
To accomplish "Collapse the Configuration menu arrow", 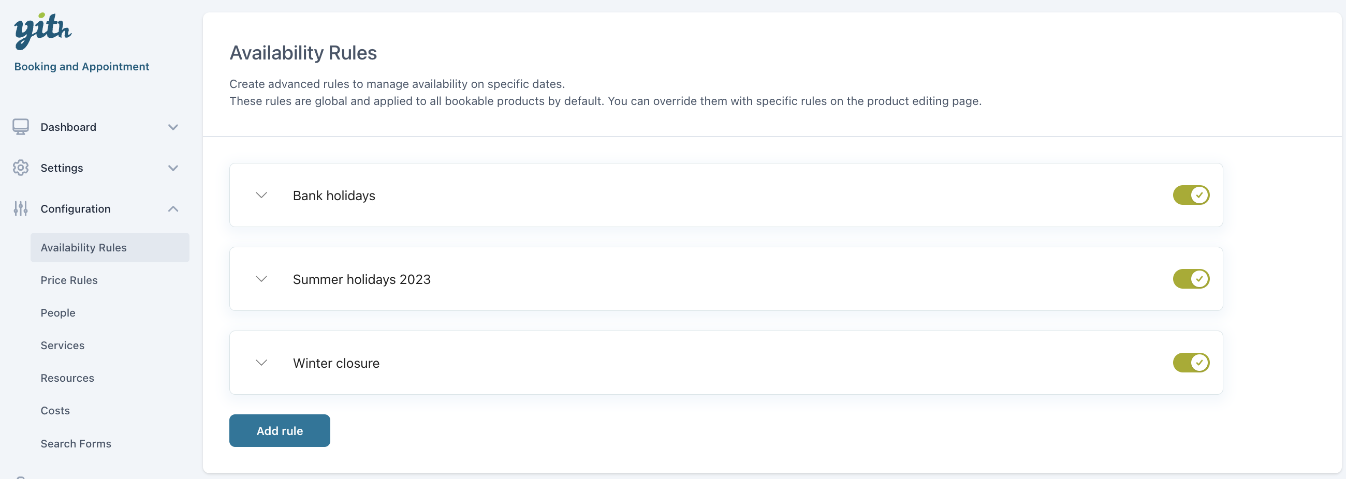I will (x=173, y=209).
